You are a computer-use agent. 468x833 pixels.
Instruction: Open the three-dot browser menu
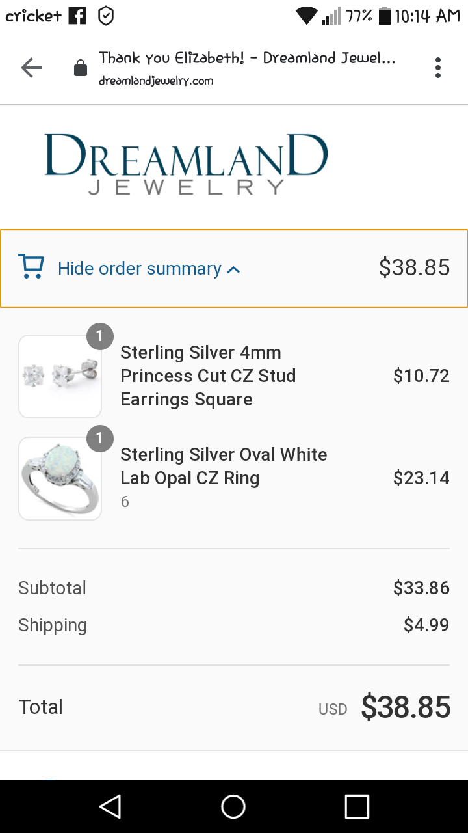pyautogui.click(x=438, y=68)
